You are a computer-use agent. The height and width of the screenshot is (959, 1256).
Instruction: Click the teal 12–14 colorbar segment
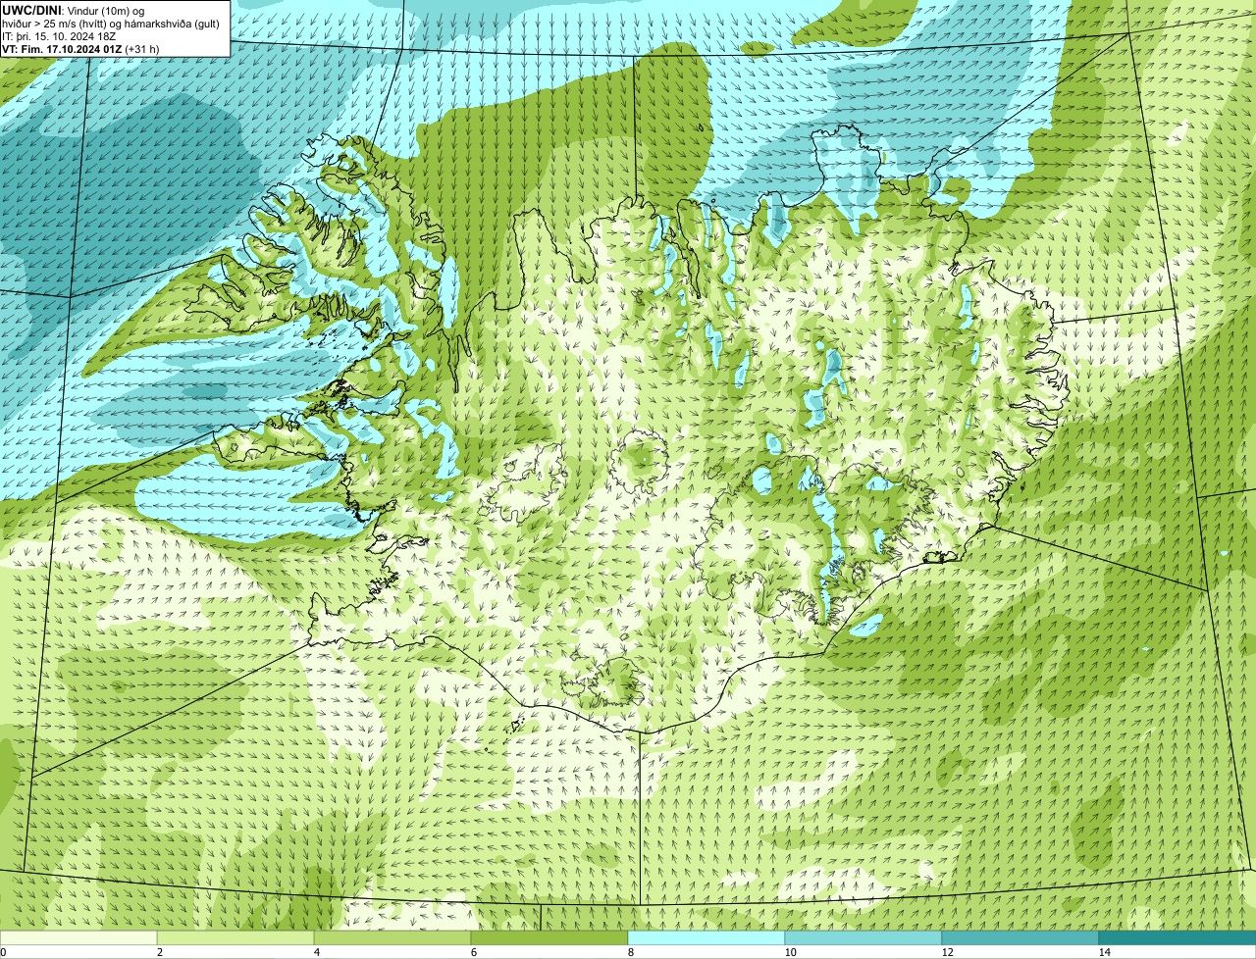pyautogui.click(x=1020, y=937)
